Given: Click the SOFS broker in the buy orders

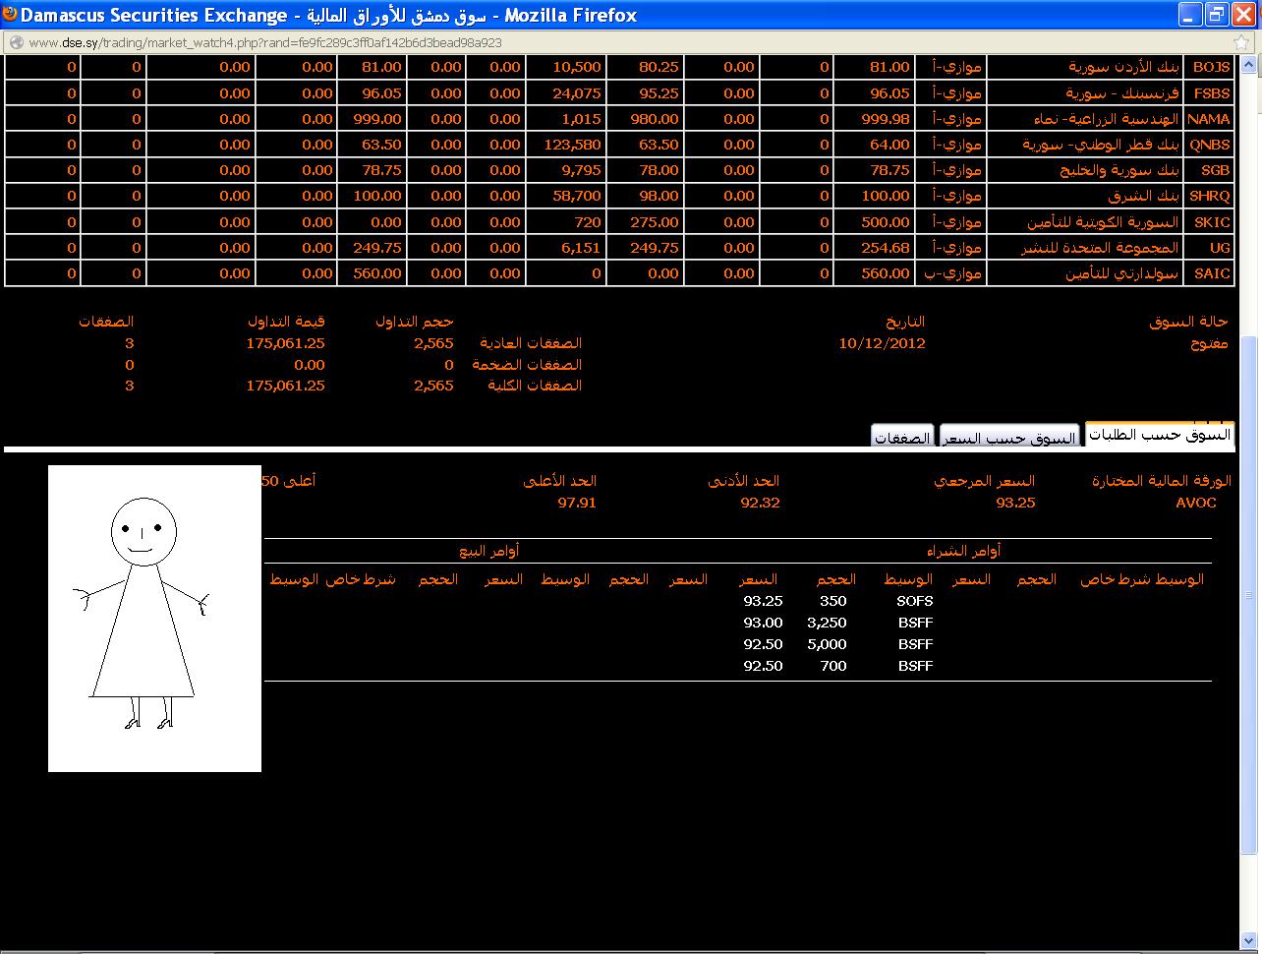Looking at the screenshot, I should tap(915, 601).
